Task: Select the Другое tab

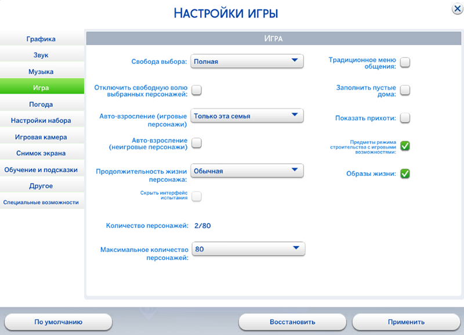Action: click(x=41, y=186)
